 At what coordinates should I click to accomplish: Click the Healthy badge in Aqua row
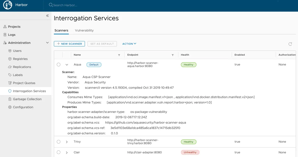[189, 64]
